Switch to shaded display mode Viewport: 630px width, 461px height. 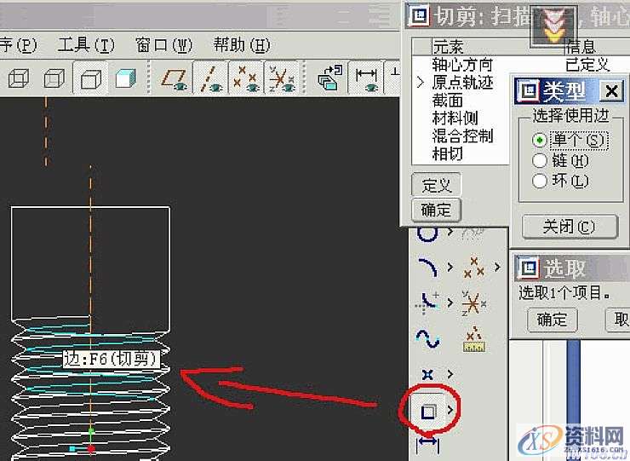click(x=126, y=78)
